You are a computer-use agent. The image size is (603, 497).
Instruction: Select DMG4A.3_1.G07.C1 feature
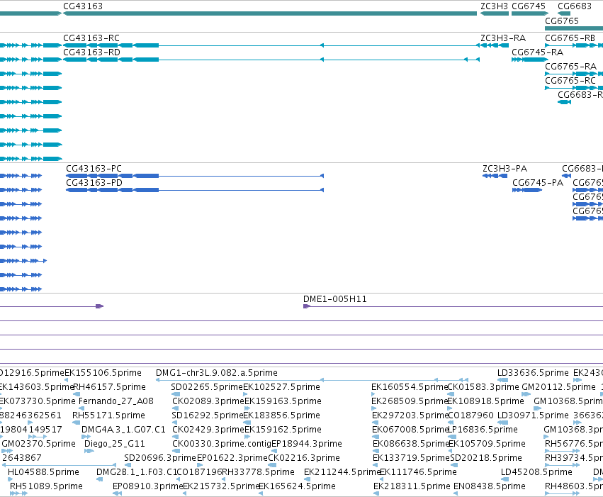(x=123, y=430)
